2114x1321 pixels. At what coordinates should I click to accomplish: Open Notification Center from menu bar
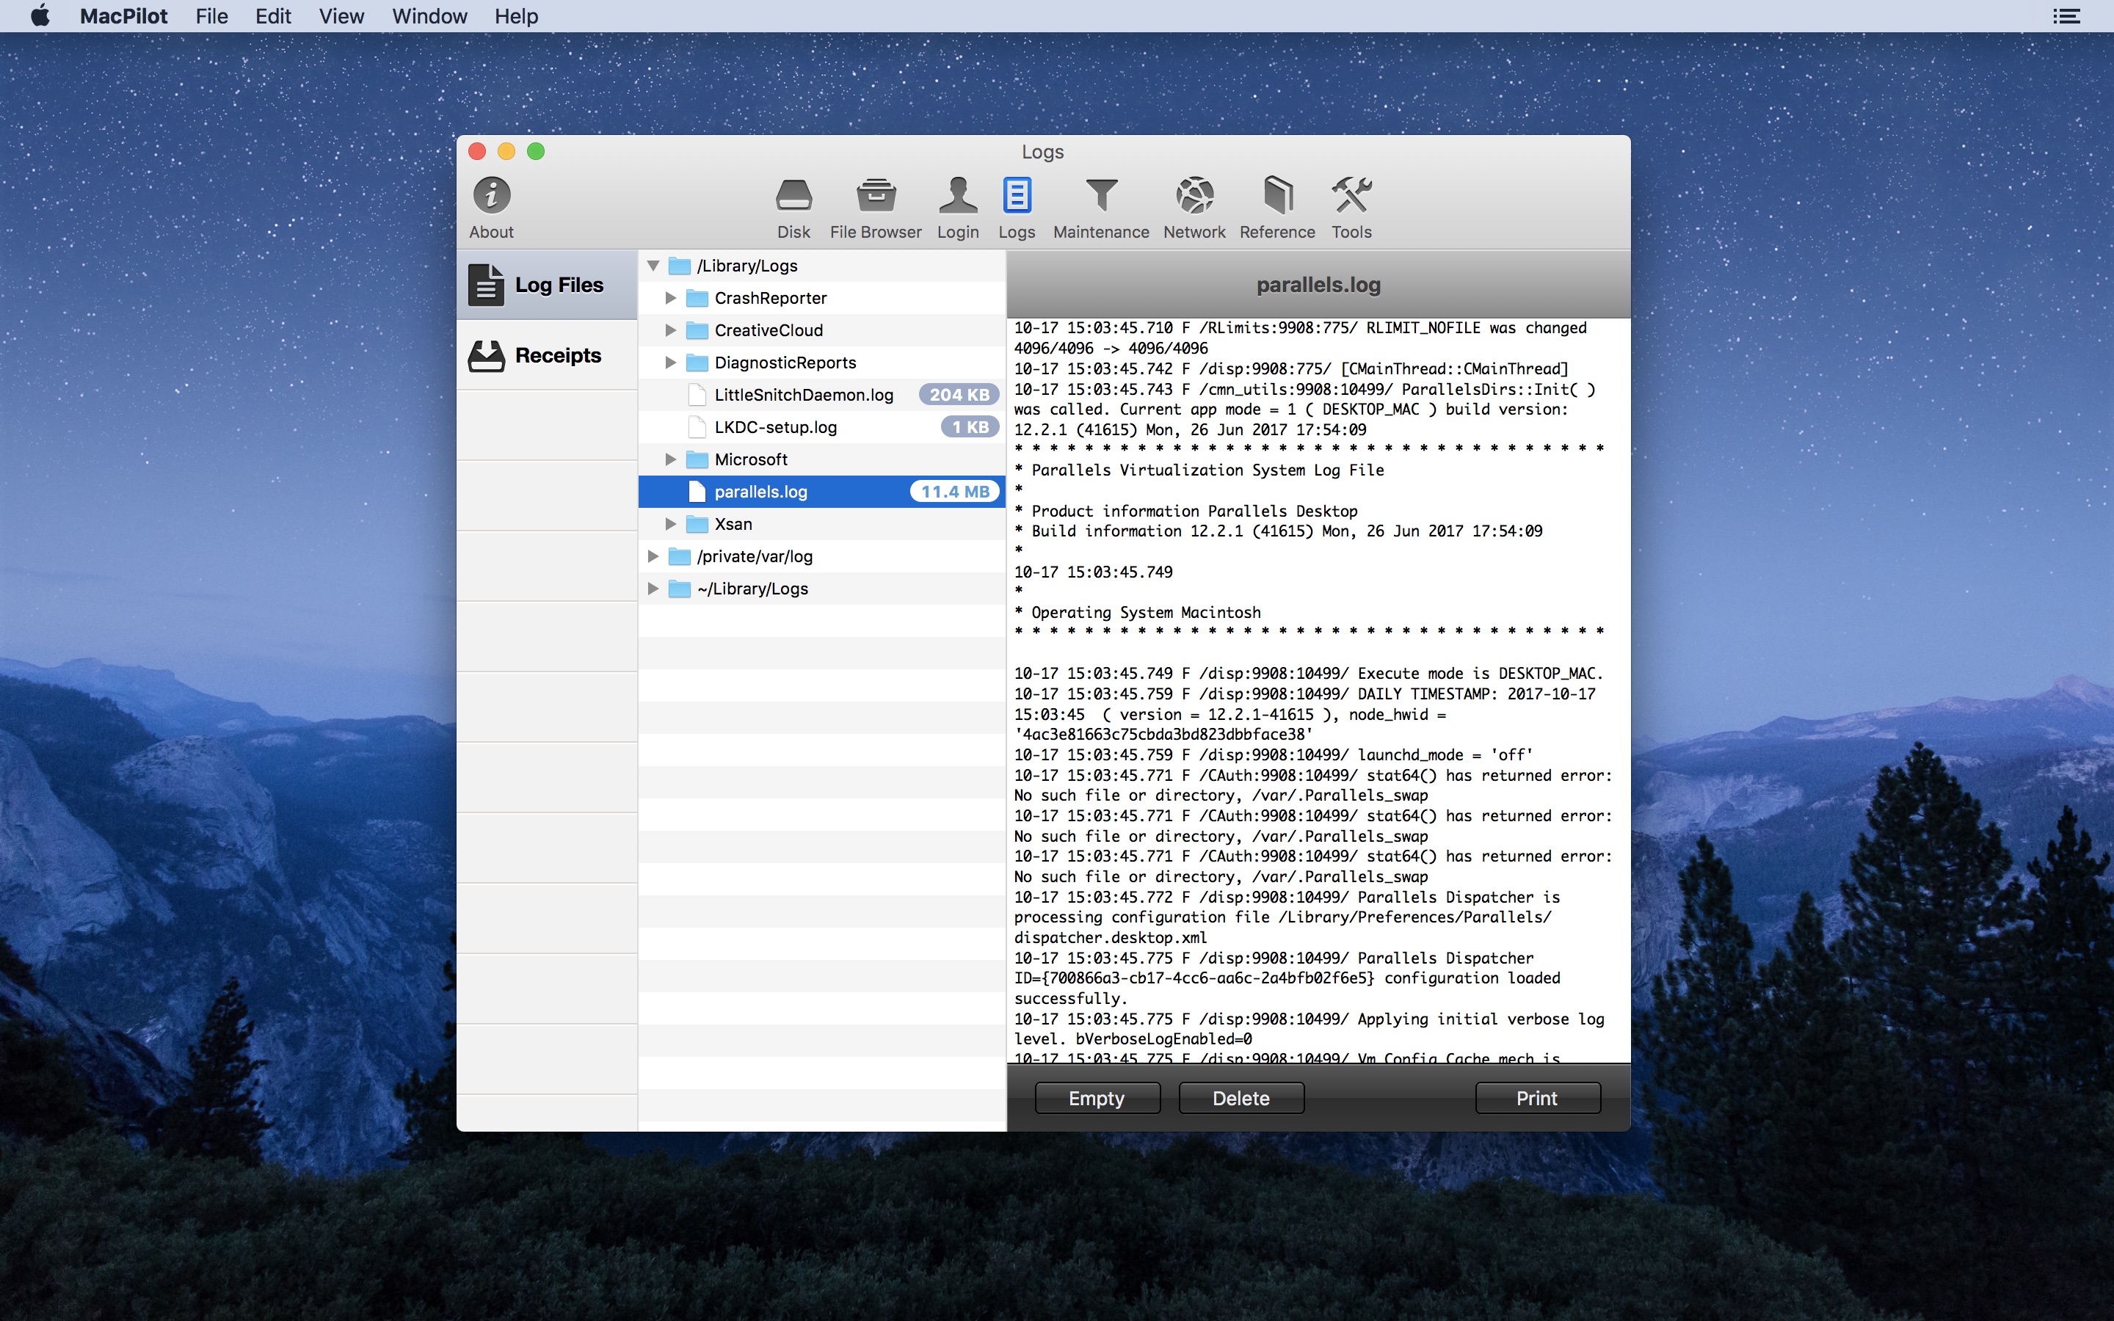pyautogui.click(x=2066, y=15)
